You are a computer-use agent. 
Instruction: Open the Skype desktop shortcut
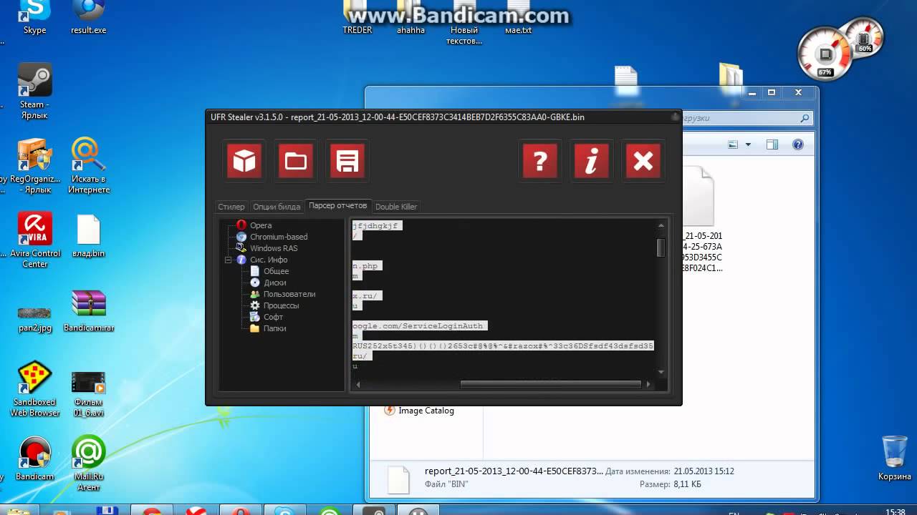34,18
